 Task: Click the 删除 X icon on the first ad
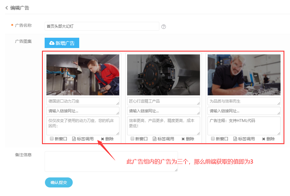coord(103,139)
